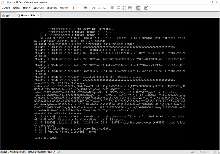
Task: Open the 选项卡(T) menu
Action: coord(52,8)
